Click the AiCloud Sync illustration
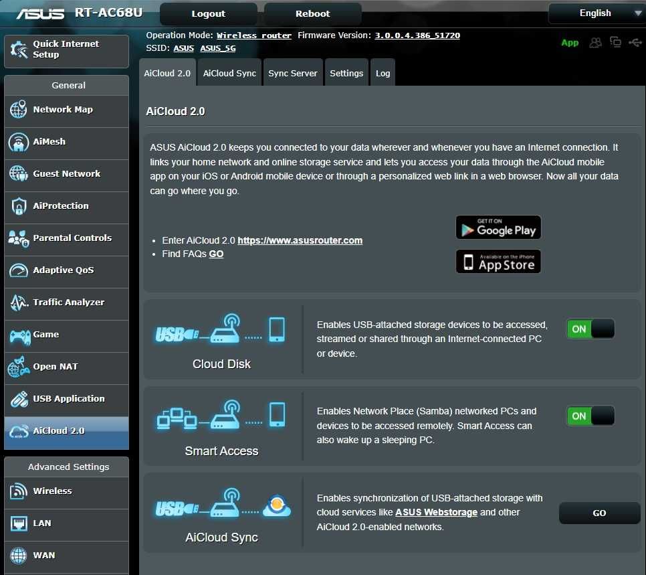 tap(223, 503)
